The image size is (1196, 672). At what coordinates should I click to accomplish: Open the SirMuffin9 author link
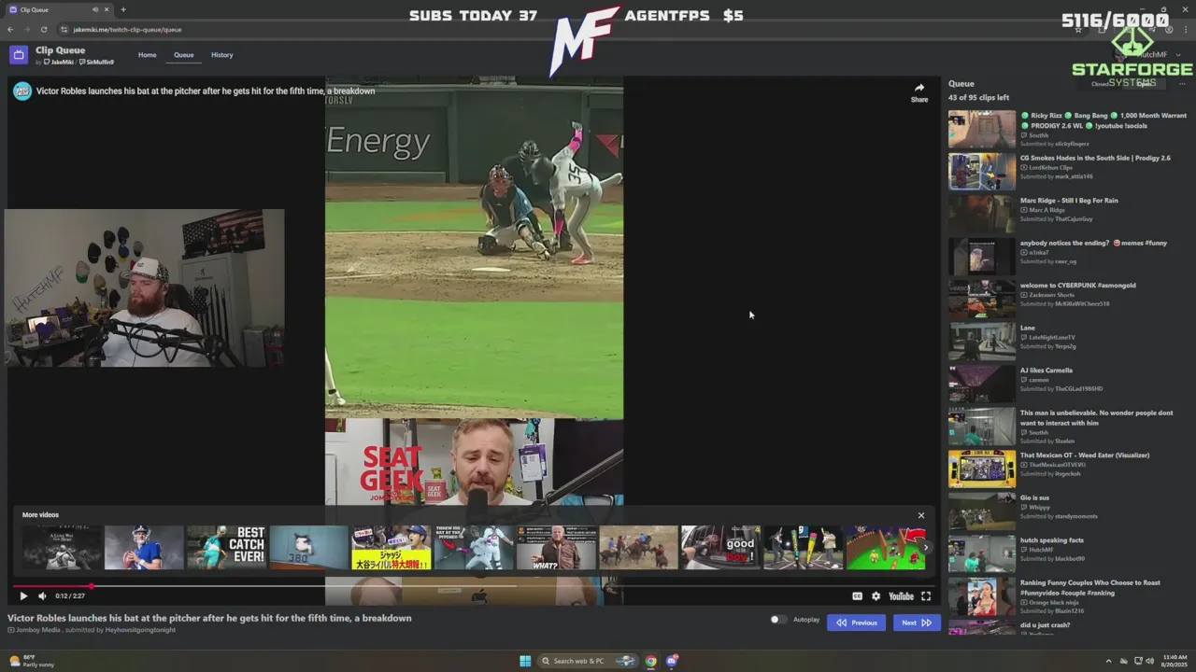[97, 63]
